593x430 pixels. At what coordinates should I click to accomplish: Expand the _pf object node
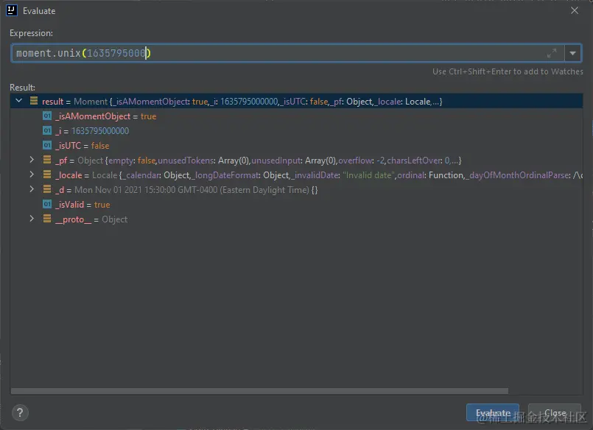click(32, 160)
